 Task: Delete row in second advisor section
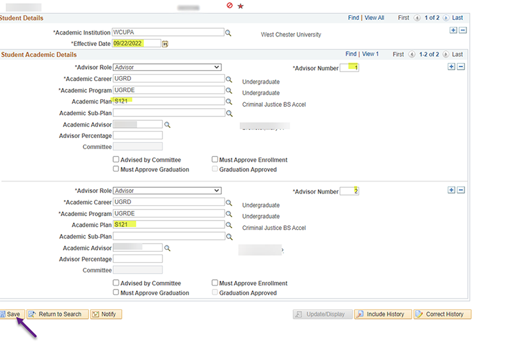461,190
